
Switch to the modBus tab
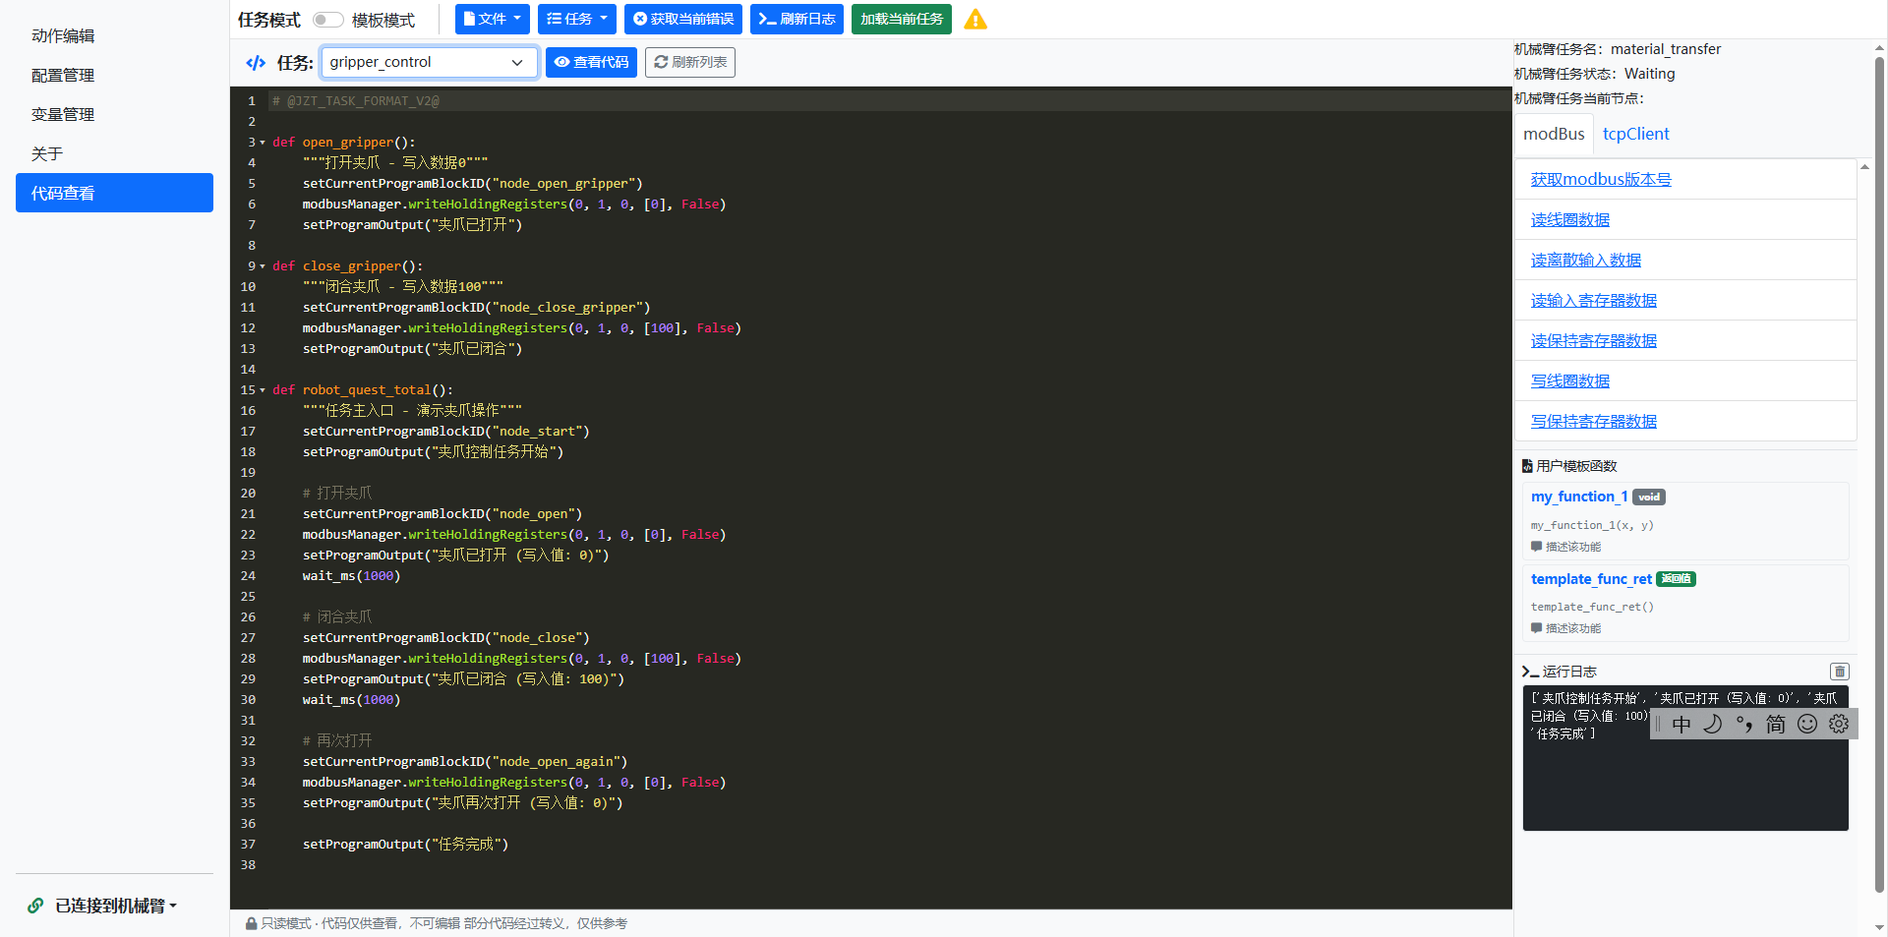[x=1554, y=134]
